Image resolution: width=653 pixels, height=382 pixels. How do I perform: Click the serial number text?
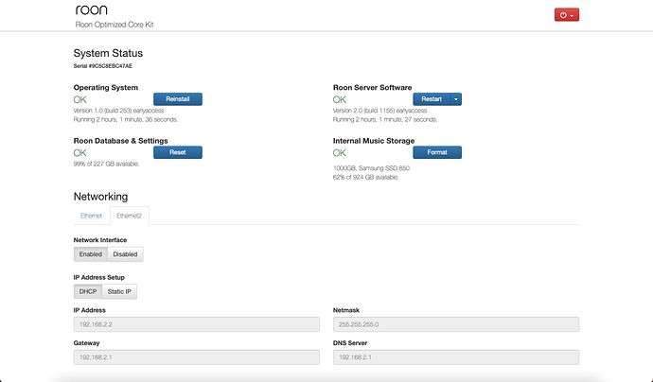click(103, 66)
